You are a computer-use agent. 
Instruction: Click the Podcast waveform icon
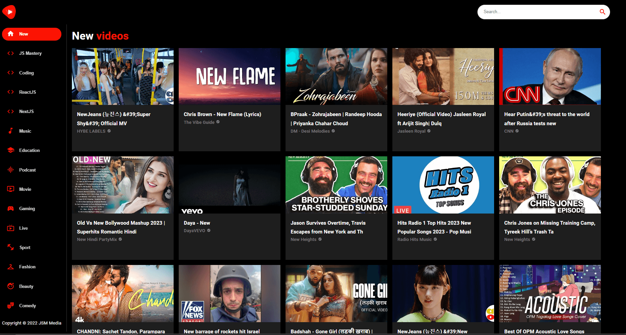click(x=11, y=170)
